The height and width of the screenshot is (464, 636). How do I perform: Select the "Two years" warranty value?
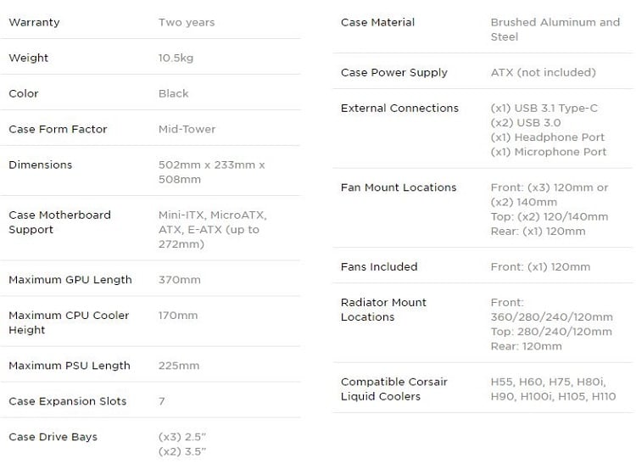point(187,22)
